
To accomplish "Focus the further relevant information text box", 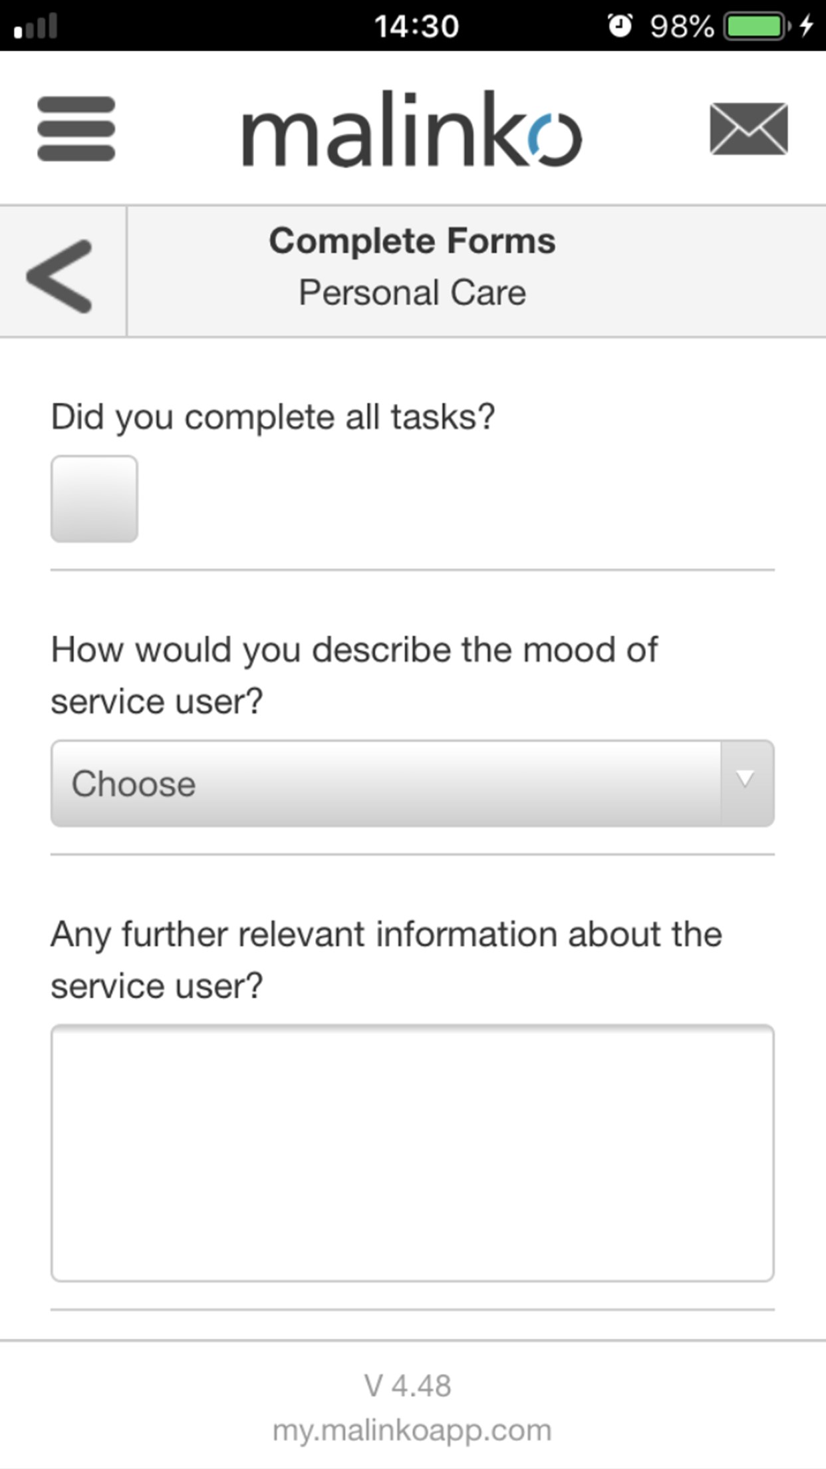I will point(412,1152).
